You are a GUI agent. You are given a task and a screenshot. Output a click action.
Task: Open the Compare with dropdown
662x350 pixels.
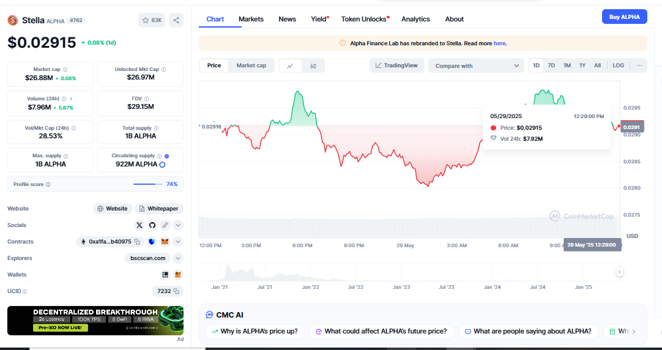[476, 66]
